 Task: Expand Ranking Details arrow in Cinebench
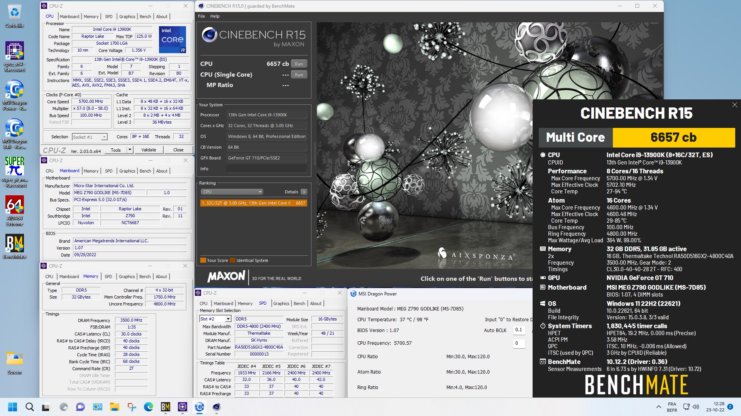click(304, 192)
